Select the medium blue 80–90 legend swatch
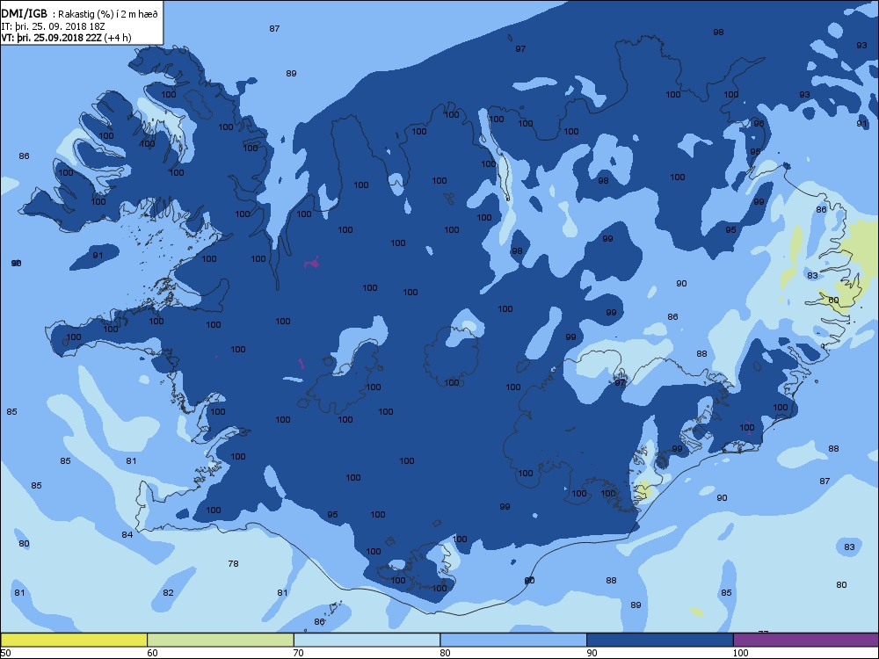This screenshot has width=879, height=659. (x=513, y=640)
